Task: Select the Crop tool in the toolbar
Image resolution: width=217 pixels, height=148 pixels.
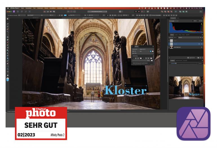Action: pyautogui.click(x=7, y=26)
